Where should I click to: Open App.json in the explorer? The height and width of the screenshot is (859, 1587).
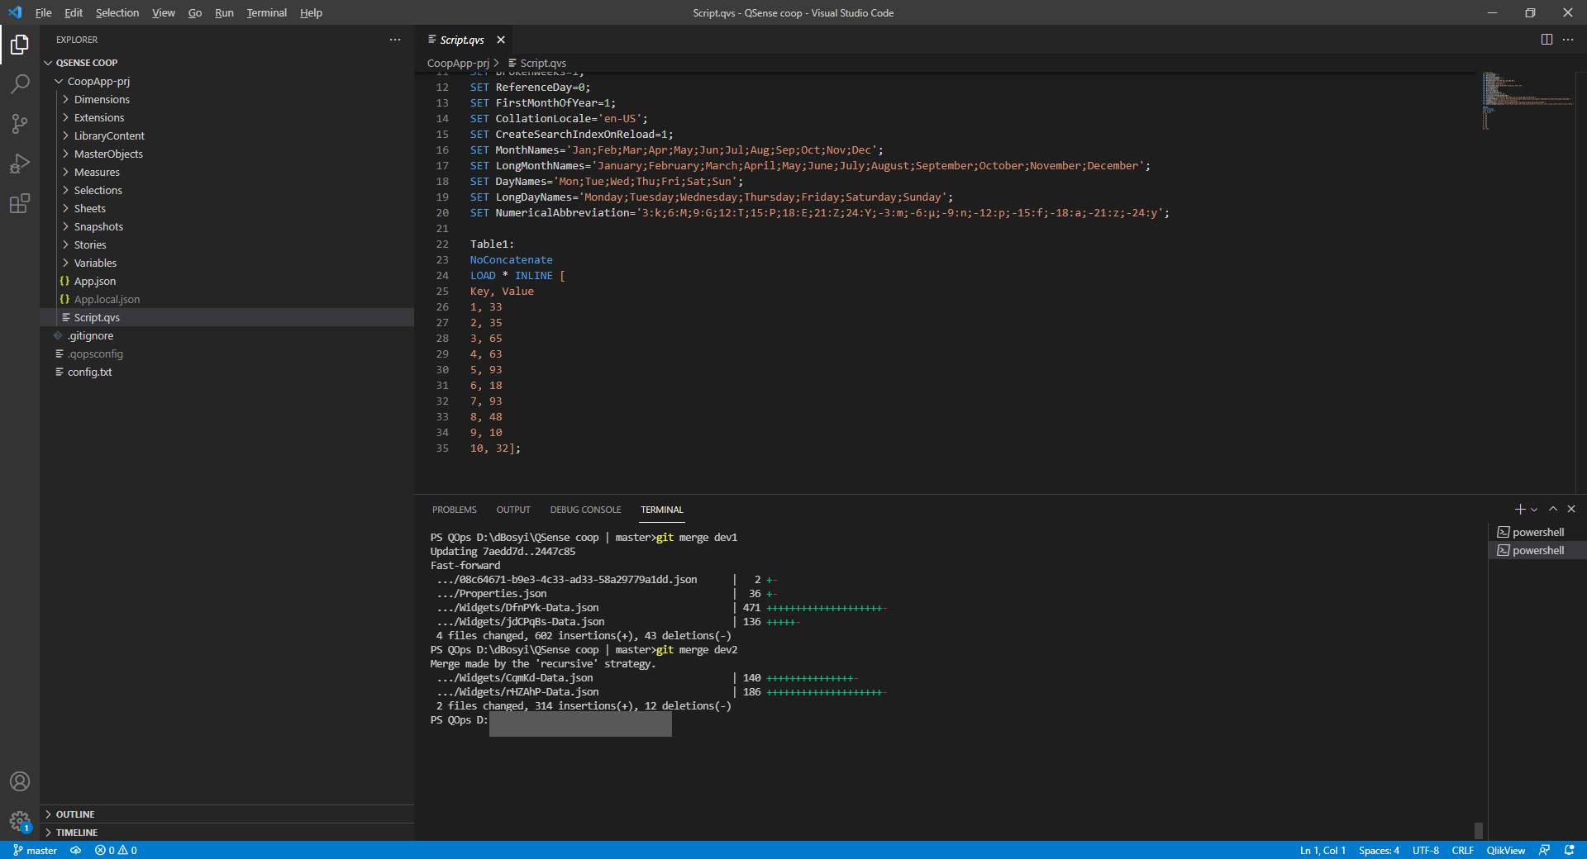pos(95,282)
